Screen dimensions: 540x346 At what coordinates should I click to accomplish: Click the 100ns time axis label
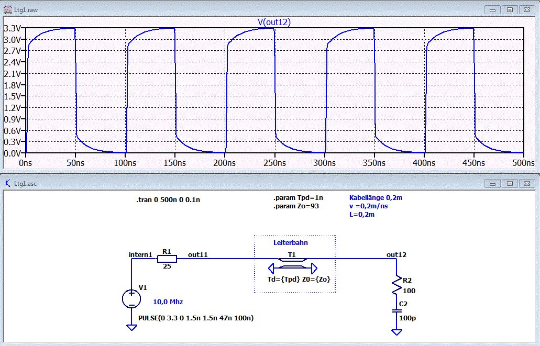pyautogui.click(x=125, y=163)
